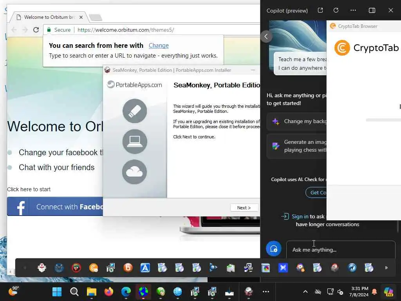The height and width of the screenshot is (301, 401).
Task: Launch the orange b dock icon
Action: click(128, 268)
